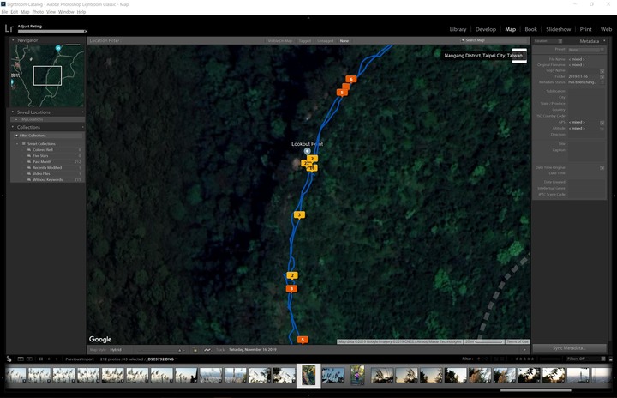Open the Metadata Preset dropdown
The image size is (617, 398).
(586, 50)
